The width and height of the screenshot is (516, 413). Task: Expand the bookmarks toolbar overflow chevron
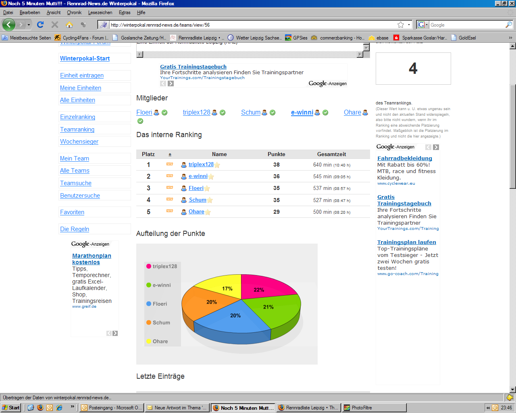click(x=510, y=38)
